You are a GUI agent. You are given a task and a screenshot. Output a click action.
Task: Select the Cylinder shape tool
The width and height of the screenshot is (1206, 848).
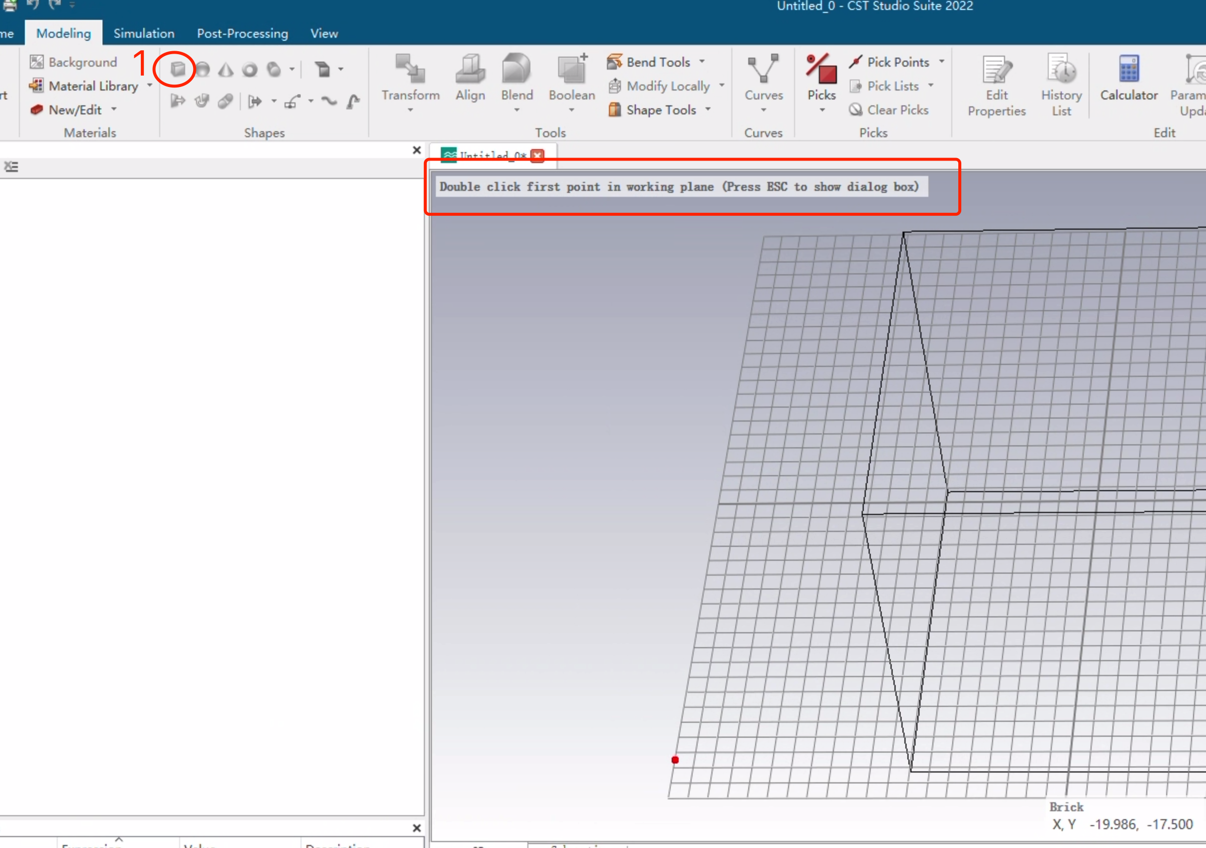274,69
